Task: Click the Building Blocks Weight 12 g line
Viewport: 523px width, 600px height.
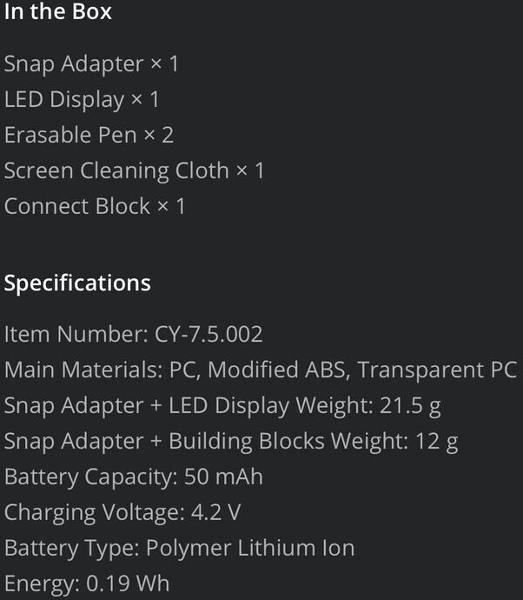Action: [231, 442]
